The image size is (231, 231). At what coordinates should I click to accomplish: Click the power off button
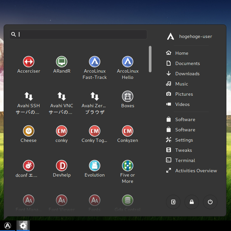(x=210, y=202)
